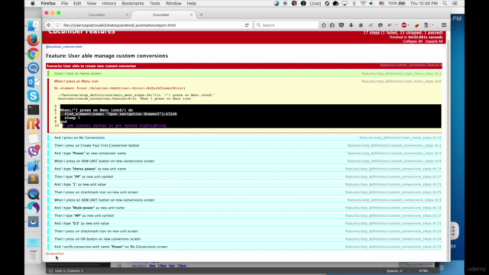Open the Tools menu
Image resolution: width=489 pixels, height=275 pixels.
(154, 3)
